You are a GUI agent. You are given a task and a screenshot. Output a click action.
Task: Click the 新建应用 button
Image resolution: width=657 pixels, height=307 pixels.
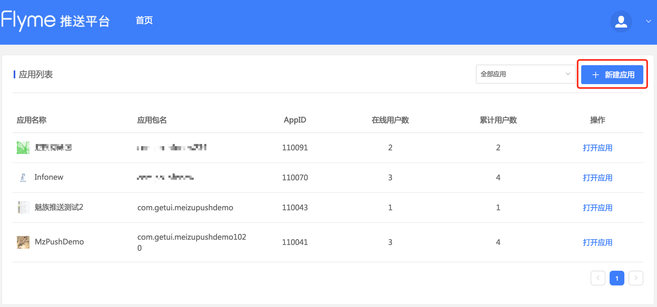click(612, 75)
